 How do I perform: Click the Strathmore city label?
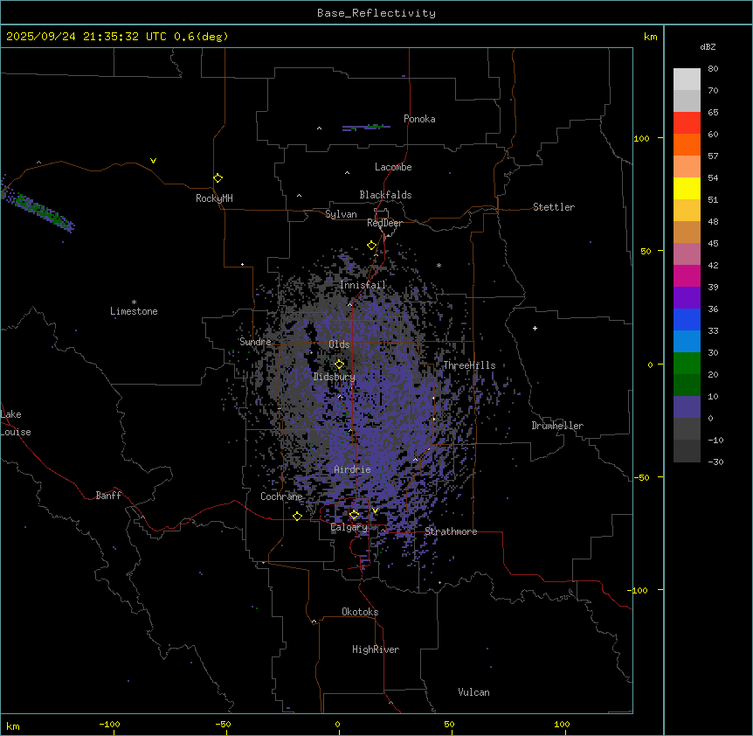coord(451,531)
